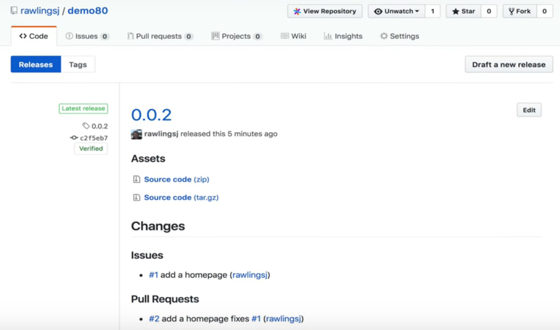560x330 pixels.
Task: Expand the Unwatch dropdown
Action: point(396,11)
